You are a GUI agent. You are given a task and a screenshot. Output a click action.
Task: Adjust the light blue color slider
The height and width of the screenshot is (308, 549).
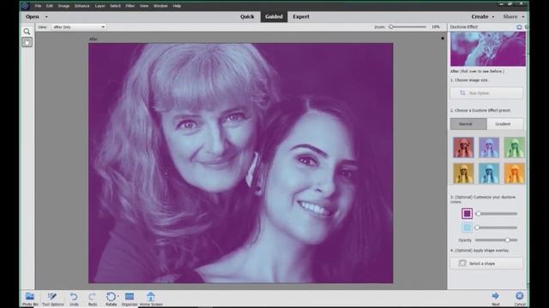497,228
